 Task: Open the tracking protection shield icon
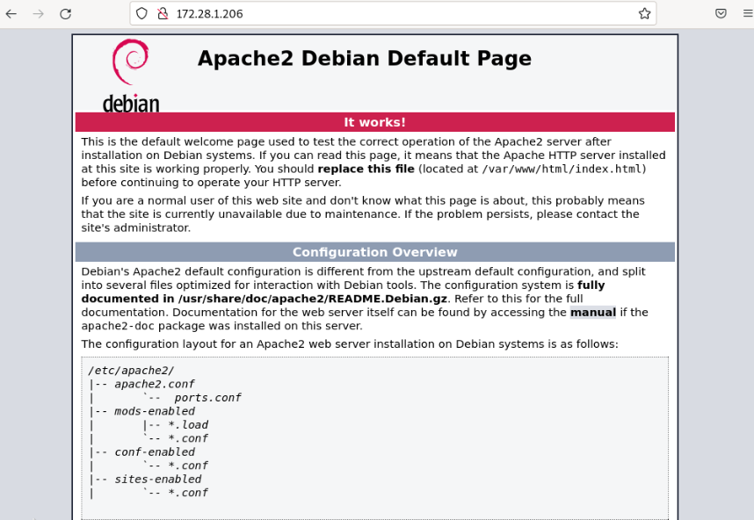tap(141, 13)
